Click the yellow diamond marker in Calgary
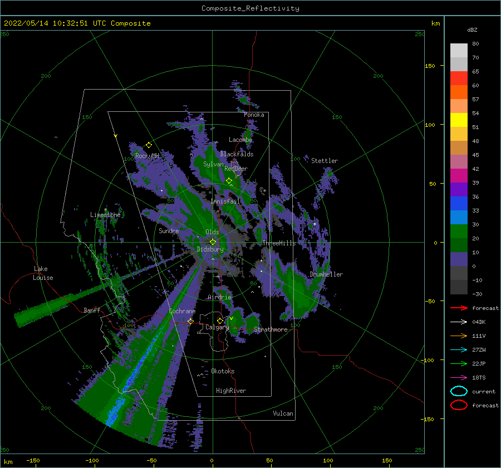The image size is (501, 468). click(x=220, y=321)
